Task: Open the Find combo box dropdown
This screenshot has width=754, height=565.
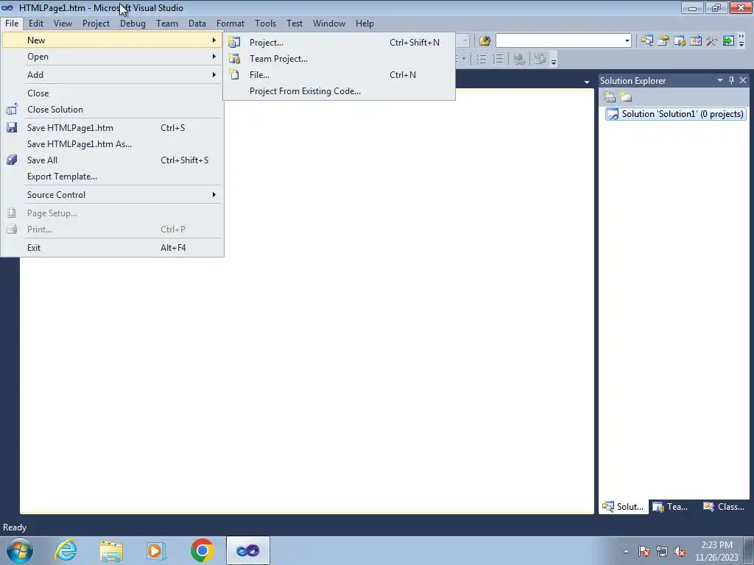Action: 627,41
